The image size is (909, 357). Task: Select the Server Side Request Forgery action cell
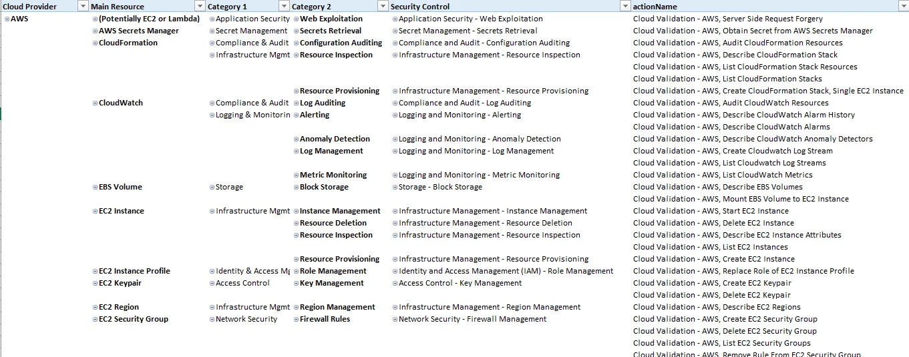tap(728, 19)
